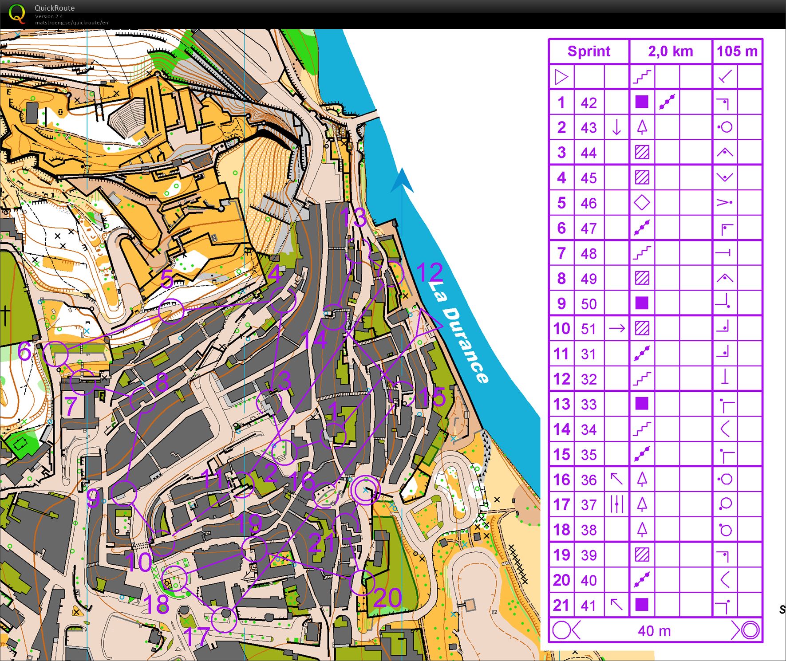Click the northwest arrow in control 21 row

617,605
